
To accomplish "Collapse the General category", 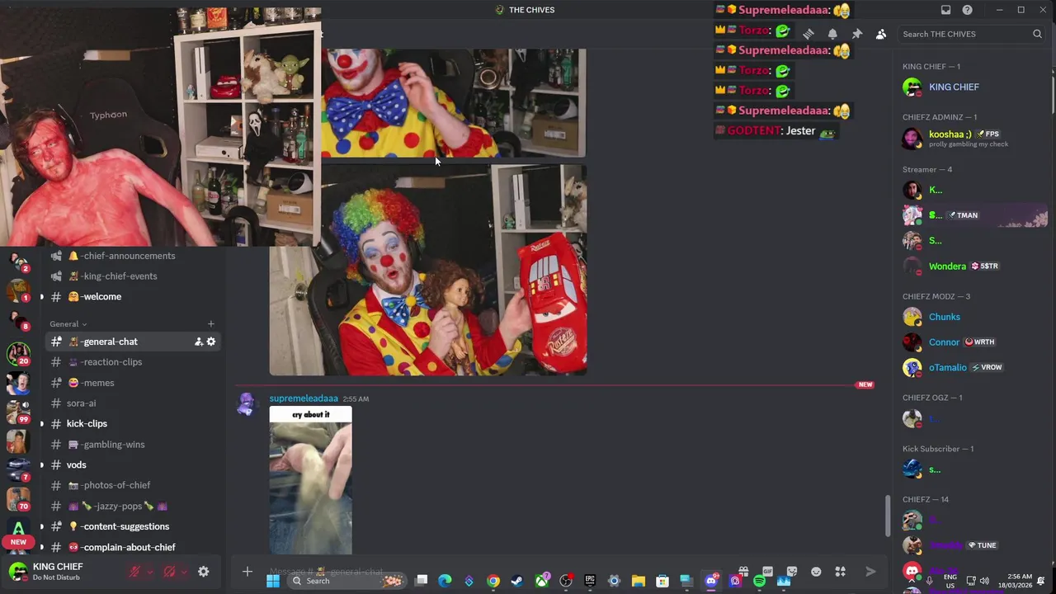I will point(68,324).
